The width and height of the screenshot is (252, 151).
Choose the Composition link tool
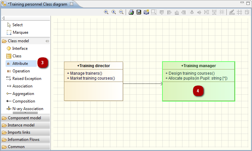click(x=24, y=101)
